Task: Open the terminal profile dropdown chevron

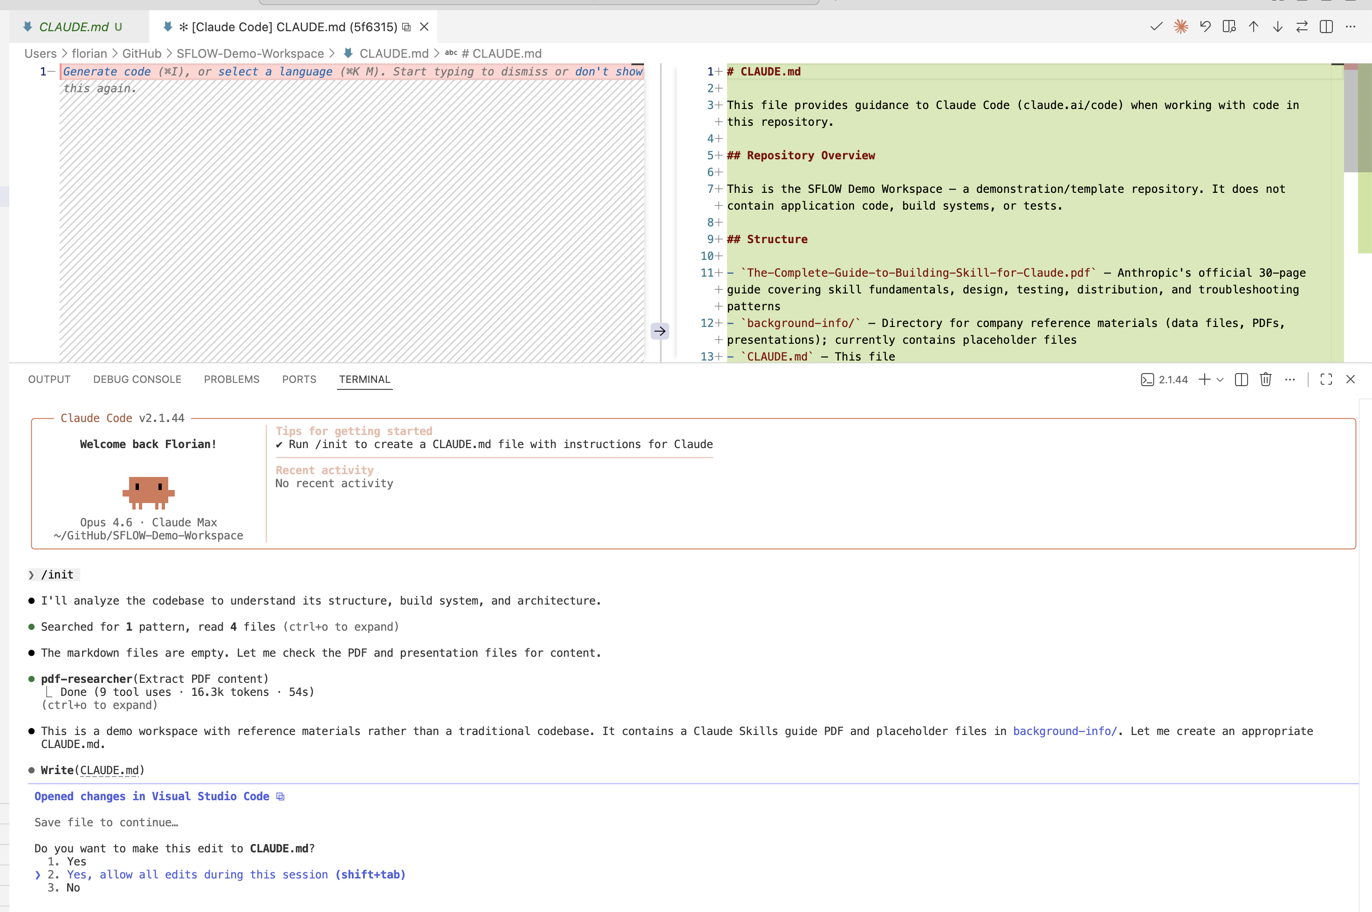Action: 1220,379
